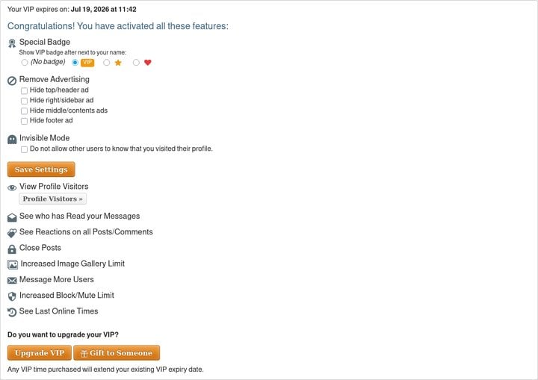Click the Message More Users mail icon

point(12,281)
